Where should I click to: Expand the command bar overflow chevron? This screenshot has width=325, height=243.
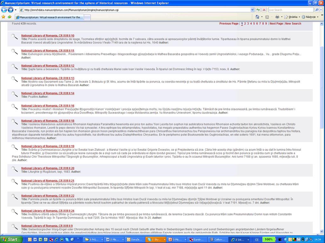(x=322, y=15)
